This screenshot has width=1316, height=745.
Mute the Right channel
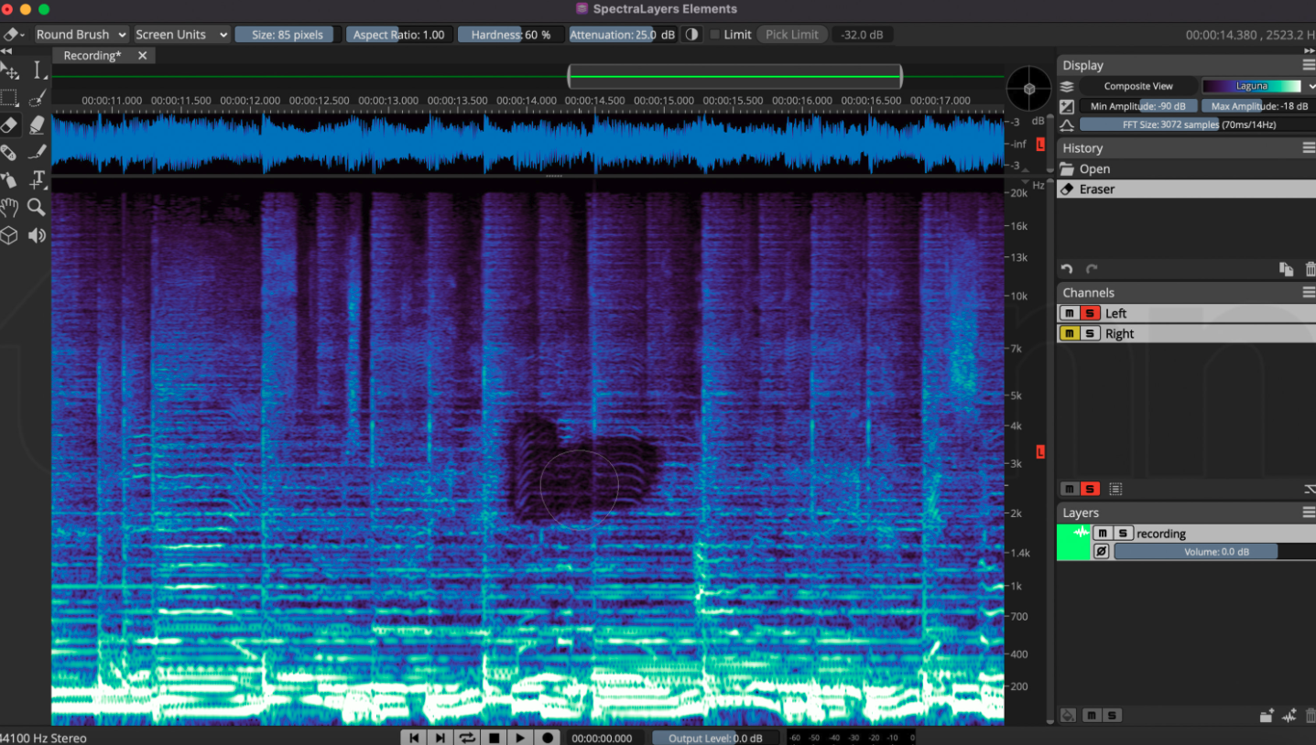(1069, 333)
